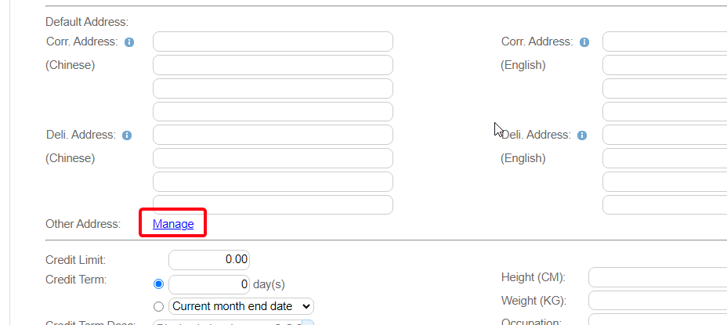Image resolution: width=727 pixels, height=325 pixels.
Task: Click info icon beside Chinese Deli. Address
Action: tap(128, 135)
